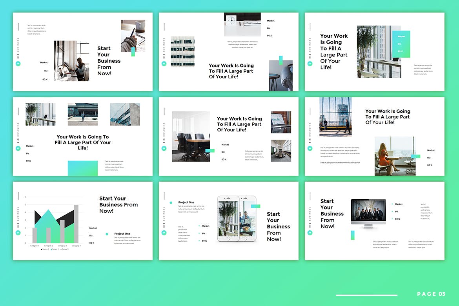459x306 pixels.
Task: Click the left smartphone mockup with the plant
Action: [x=228, y=219]
